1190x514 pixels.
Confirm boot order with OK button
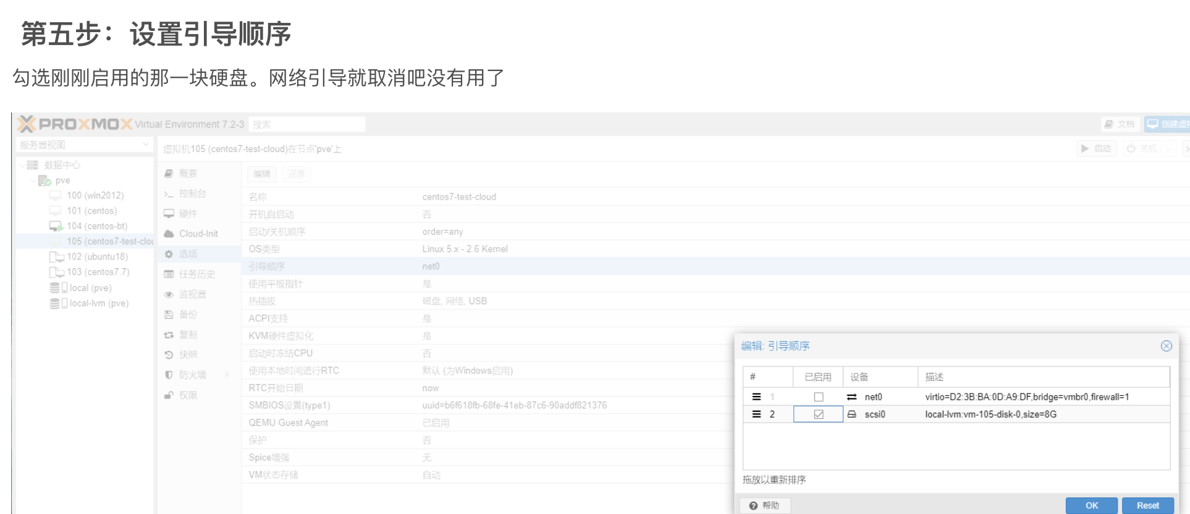tap(1091, 505)
